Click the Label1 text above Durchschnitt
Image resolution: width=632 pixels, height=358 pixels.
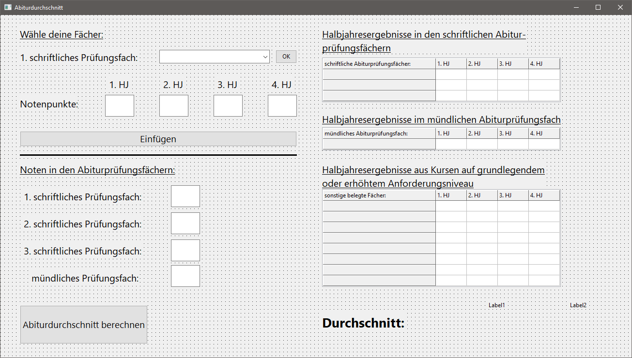(496, 305)
